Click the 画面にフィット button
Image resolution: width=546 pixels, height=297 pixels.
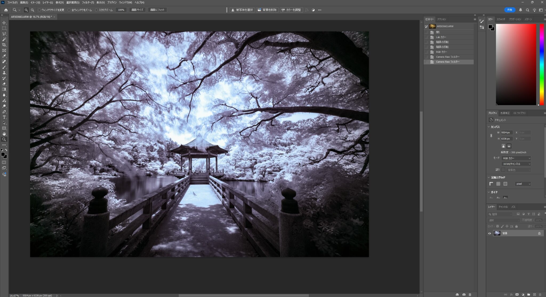pos(157,10)
